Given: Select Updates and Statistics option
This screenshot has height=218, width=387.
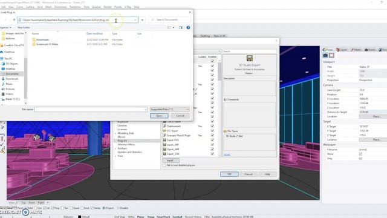Looking at the screenshot, I should 129,152.
